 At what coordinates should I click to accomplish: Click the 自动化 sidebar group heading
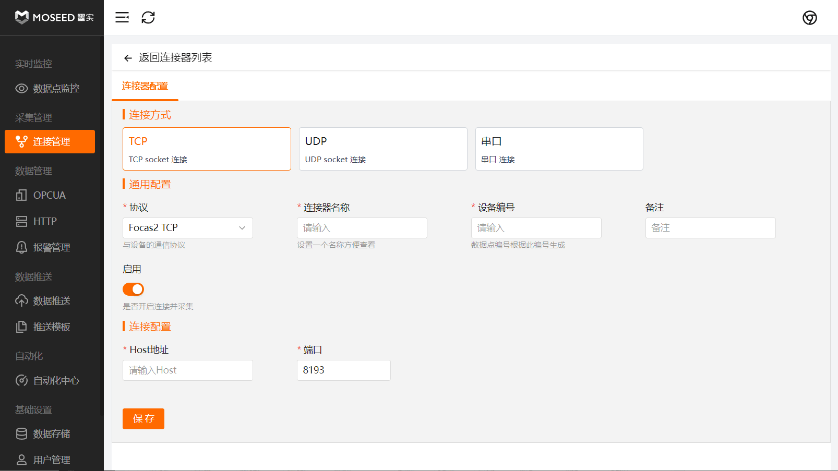point(29,356)
